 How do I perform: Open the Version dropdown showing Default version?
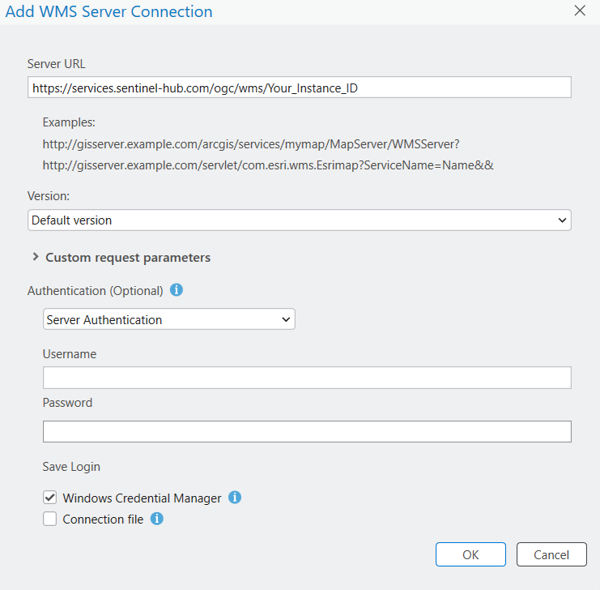point(300,220)
